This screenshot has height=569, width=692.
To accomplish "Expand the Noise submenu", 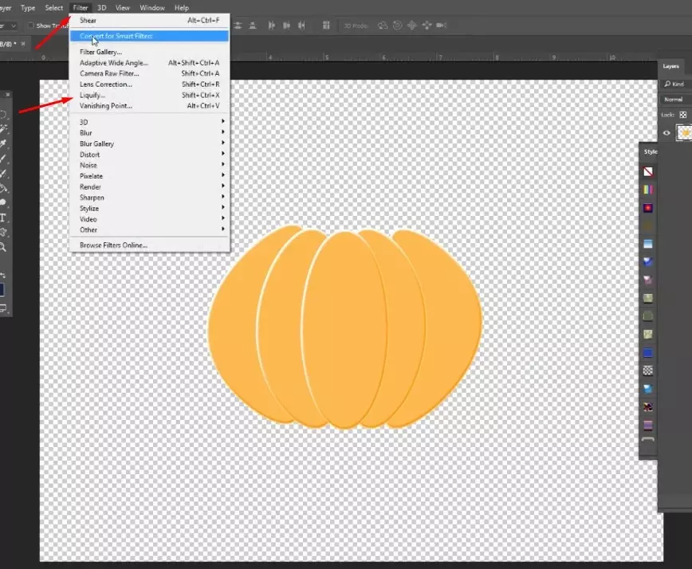I will (149, 165).
